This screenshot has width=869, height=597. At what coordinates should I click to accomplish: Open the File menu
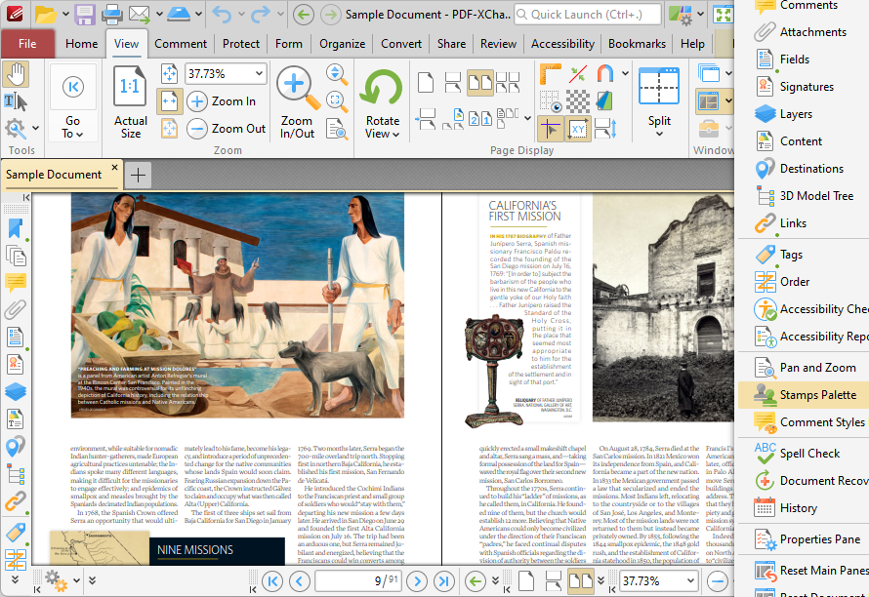tap(27, 44)
